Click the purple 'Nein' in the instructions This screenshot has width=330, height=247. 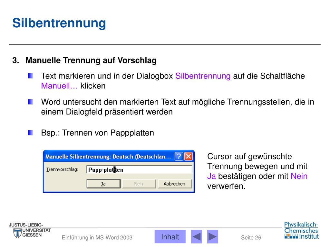click(x=299, y=176)
